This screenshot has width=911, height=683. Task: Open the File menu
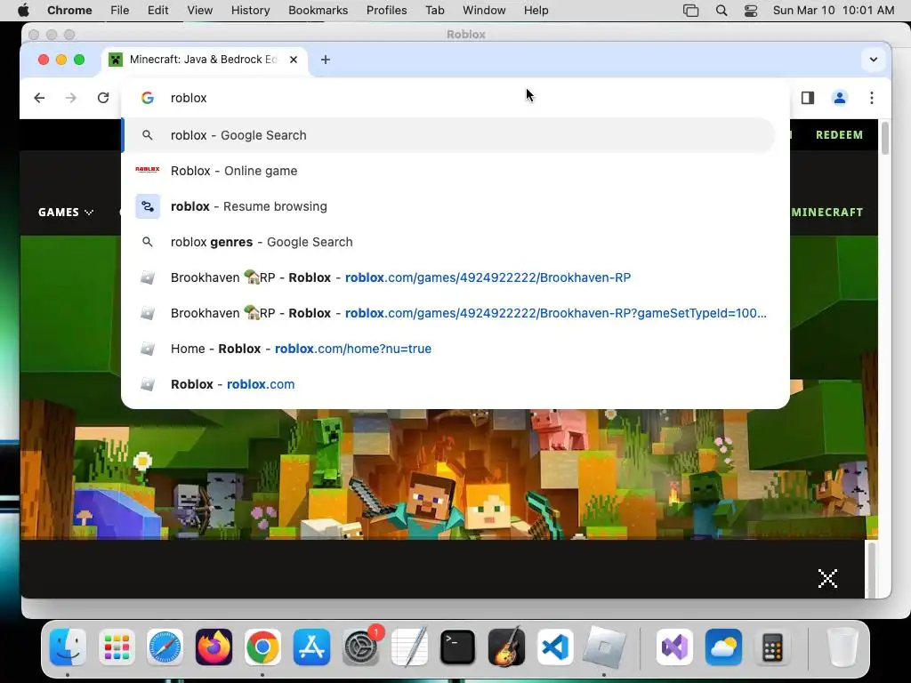point(120,11)
